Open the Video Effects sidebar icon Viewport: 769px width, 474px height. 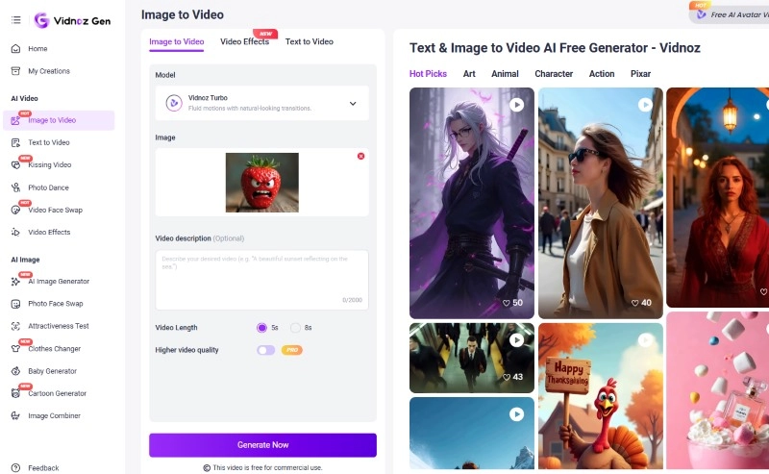[x=15, y=232]
